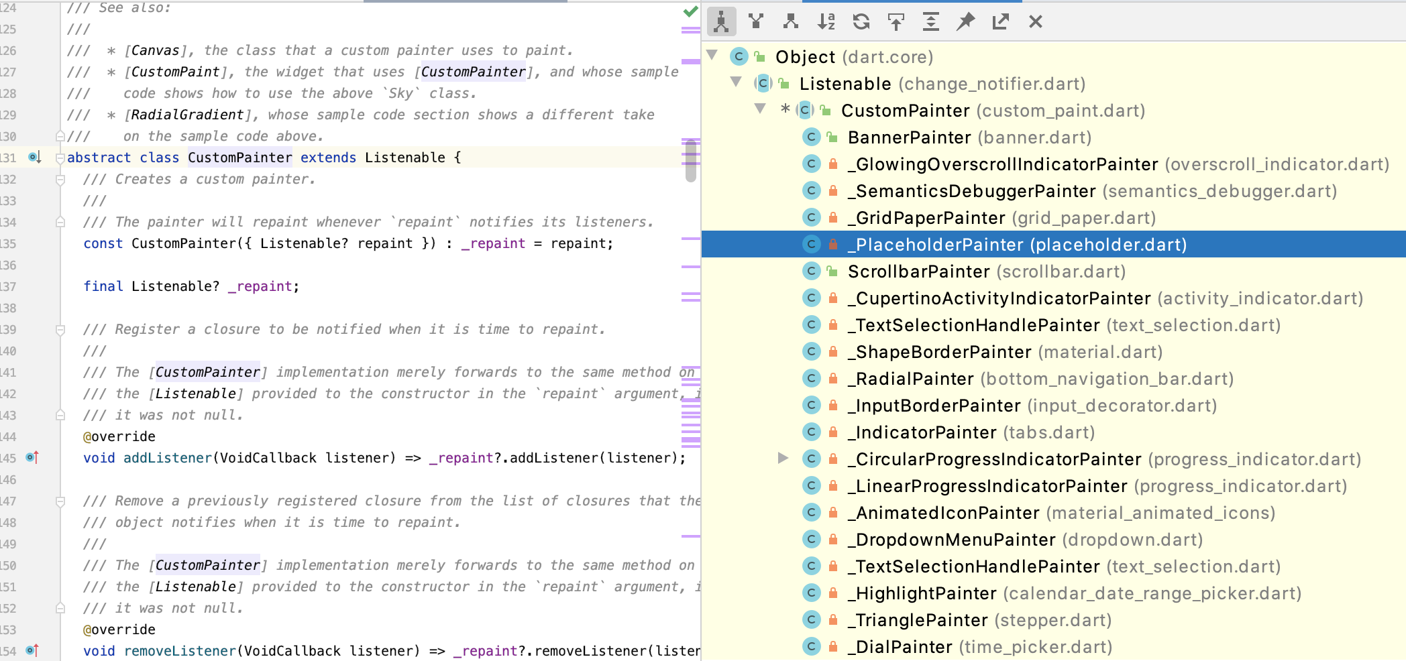
Task: Toggle alphabetical sorting of hierarchy members
Action: coord(827,21)
